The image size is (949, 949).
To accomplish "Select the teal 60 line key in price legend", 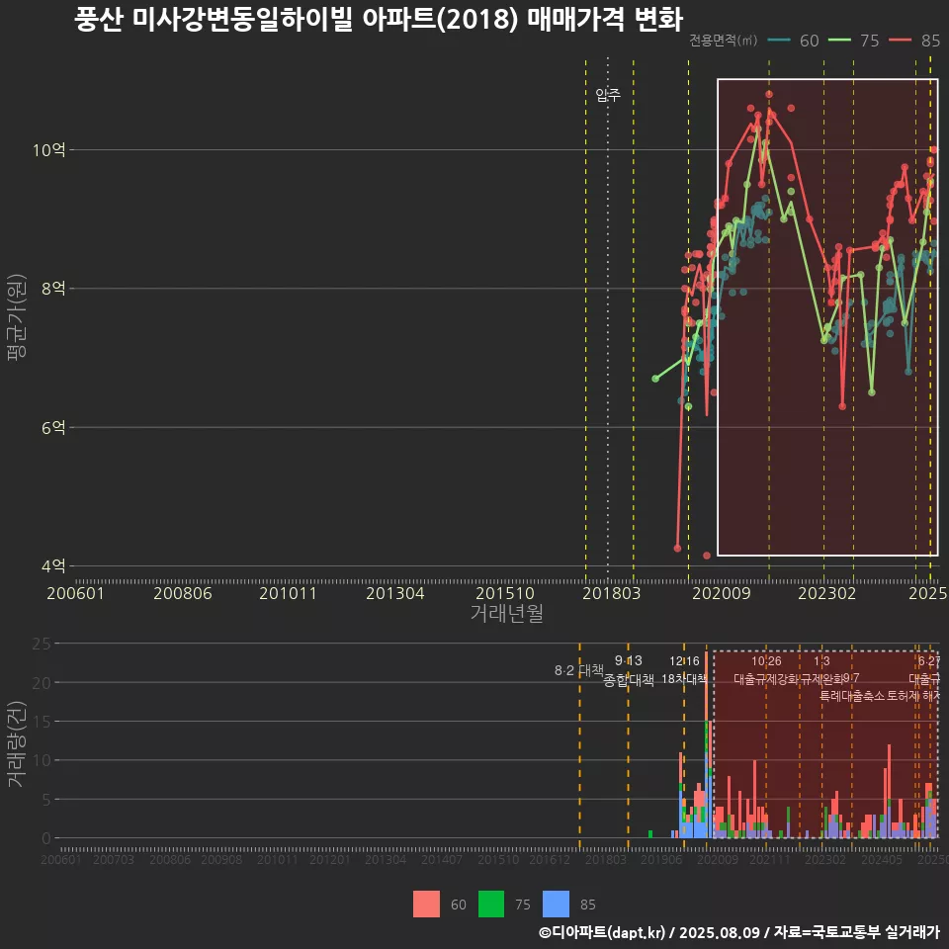I will [x=779, y=41].
